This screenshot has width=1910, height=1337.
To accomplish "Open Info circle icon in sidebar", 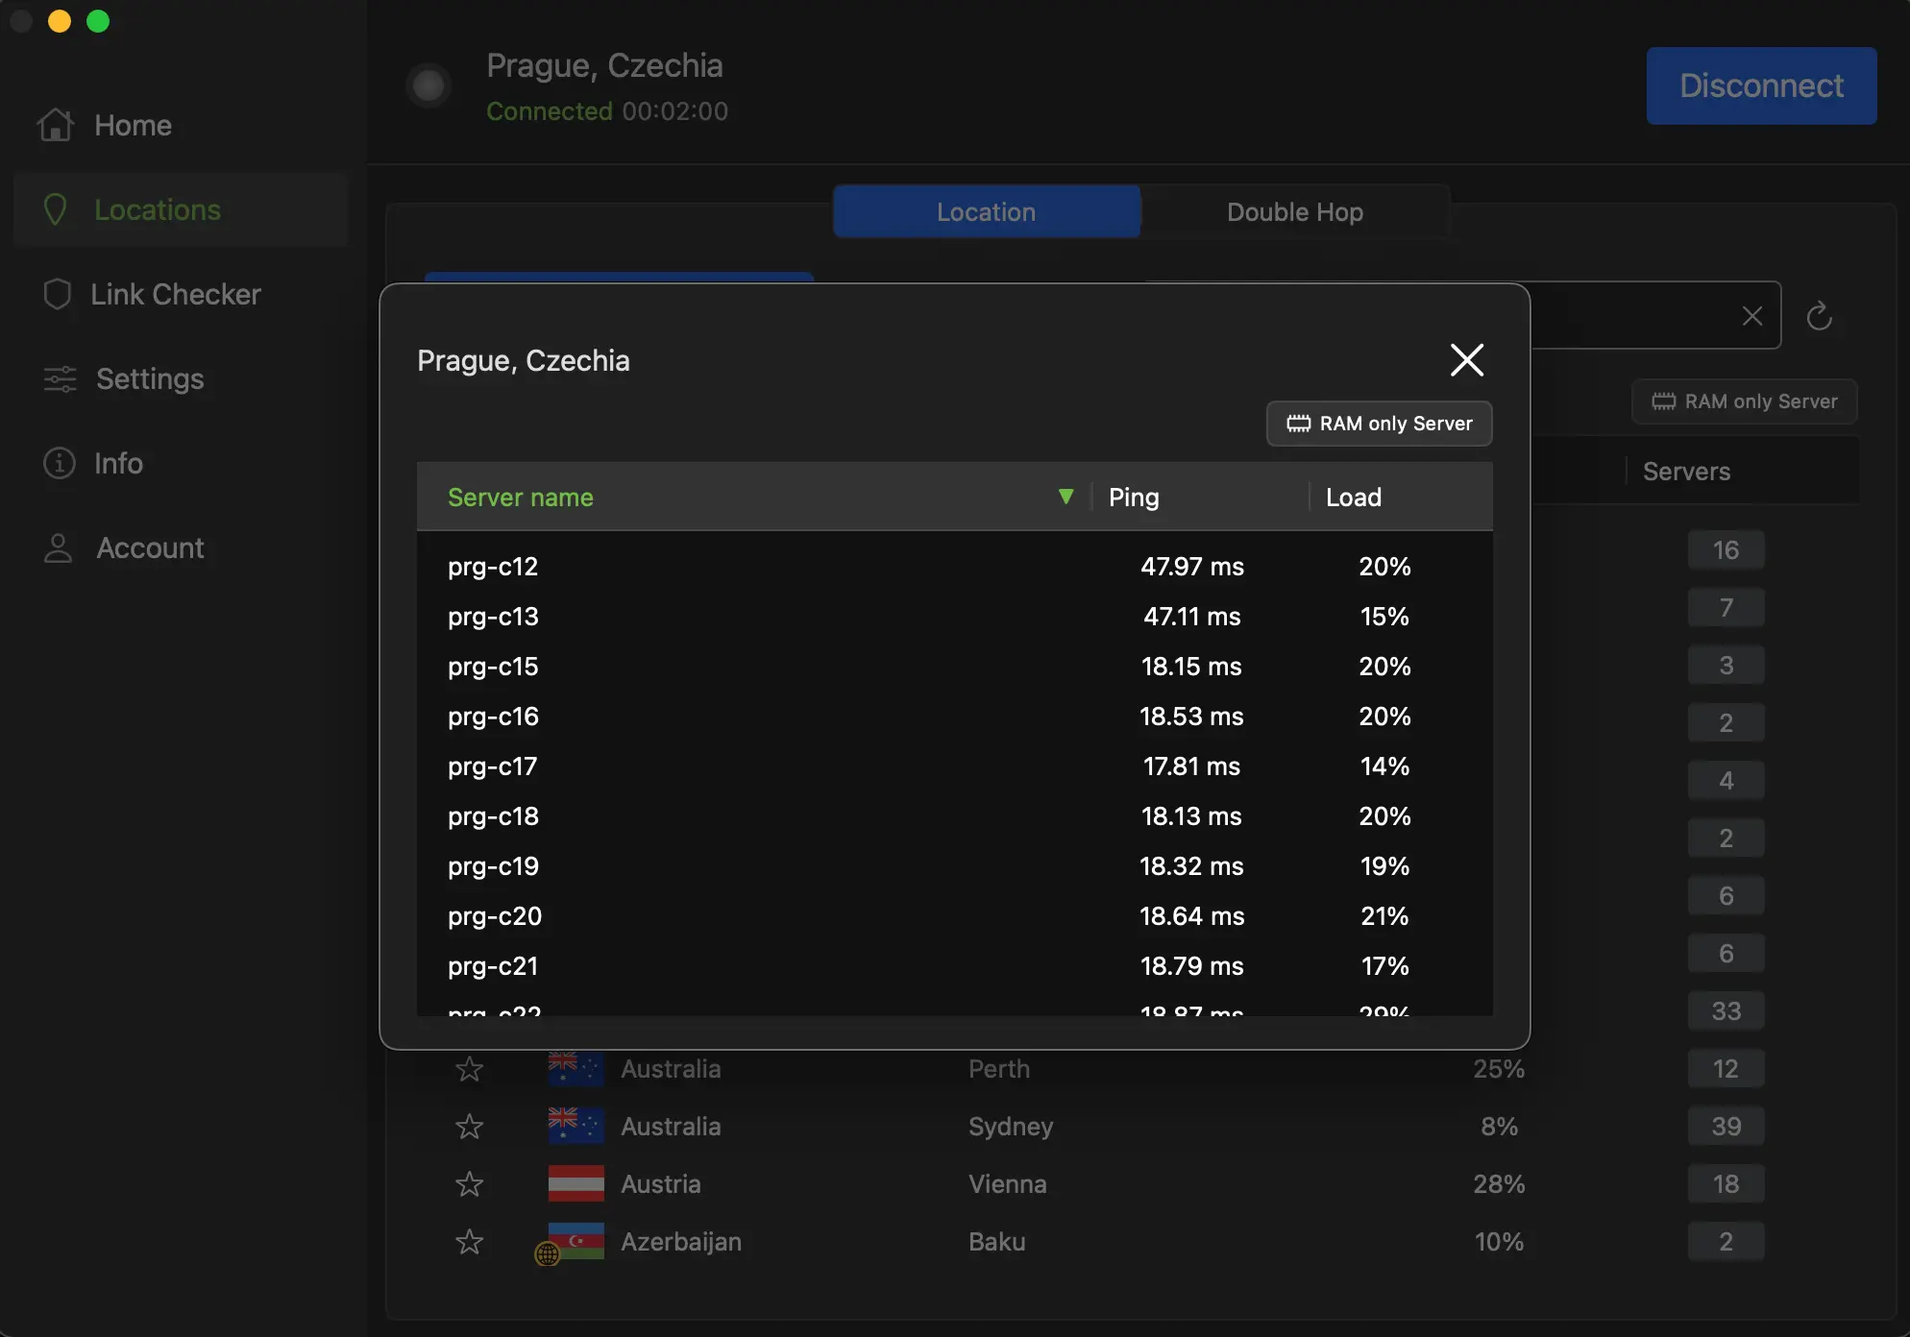I will (x=60, y=463).
